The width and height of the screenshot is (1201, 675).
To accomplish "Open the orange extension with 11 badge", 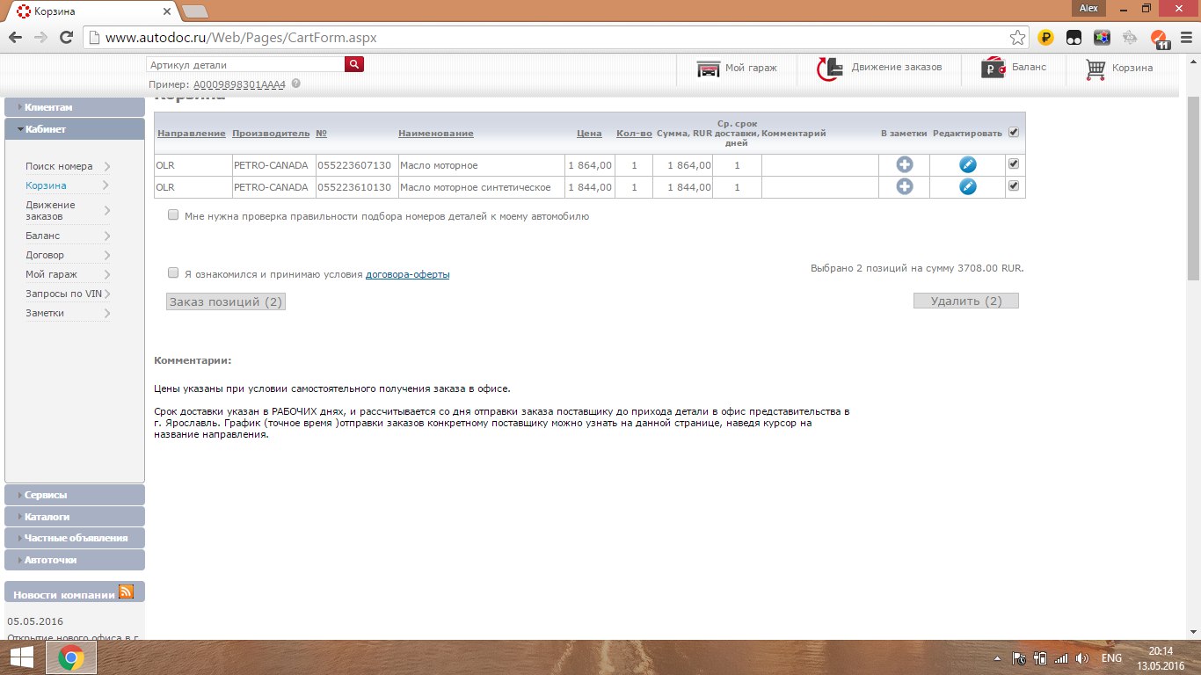I will click(1158, 39).
